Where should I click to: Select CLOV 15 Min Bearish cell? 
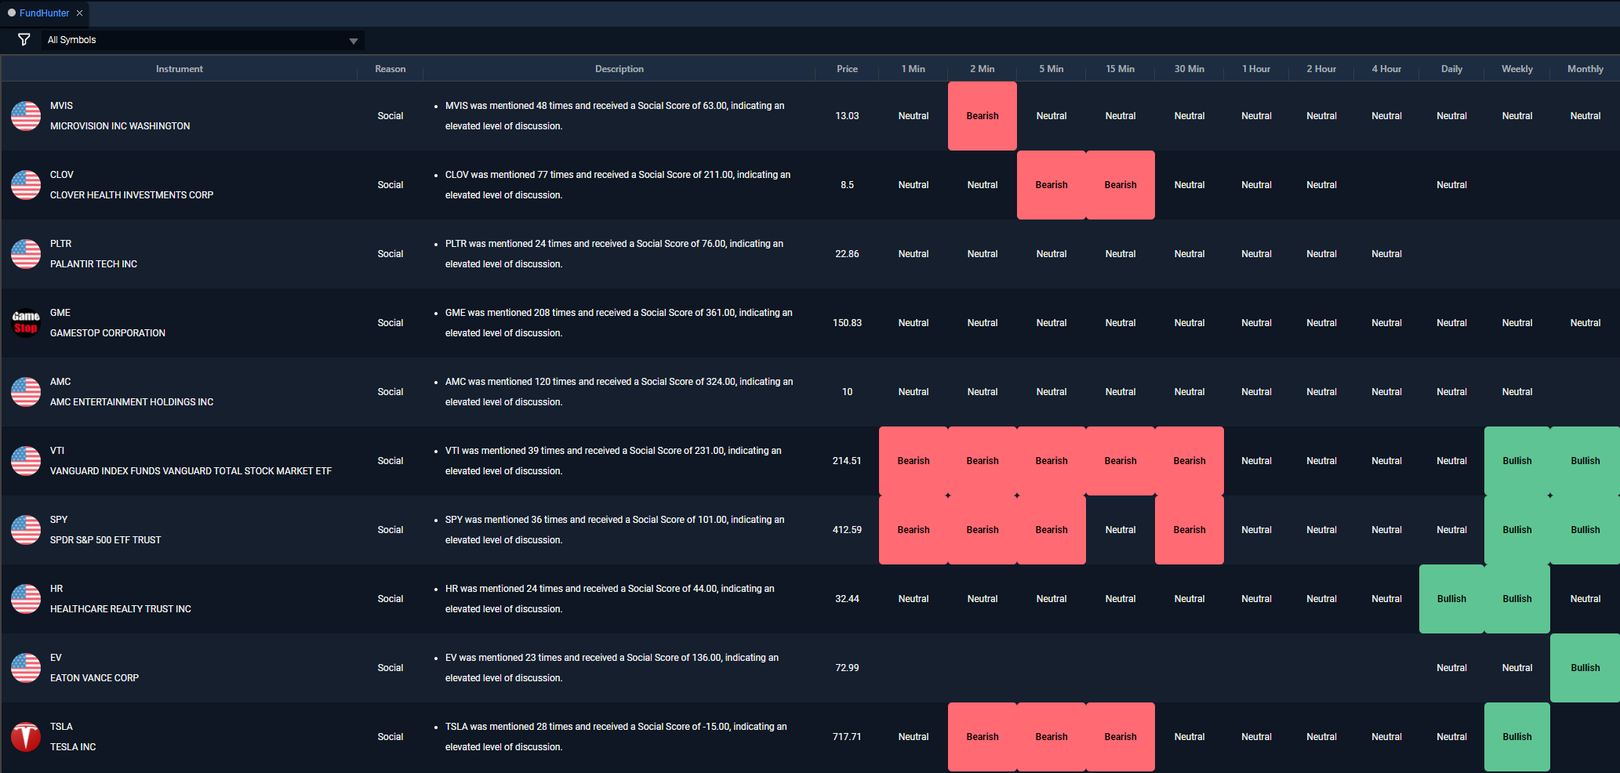[1120, 185]
